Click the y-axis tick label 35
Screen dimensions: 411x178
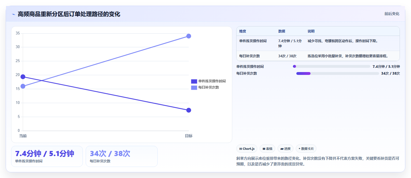pos(18,33)
